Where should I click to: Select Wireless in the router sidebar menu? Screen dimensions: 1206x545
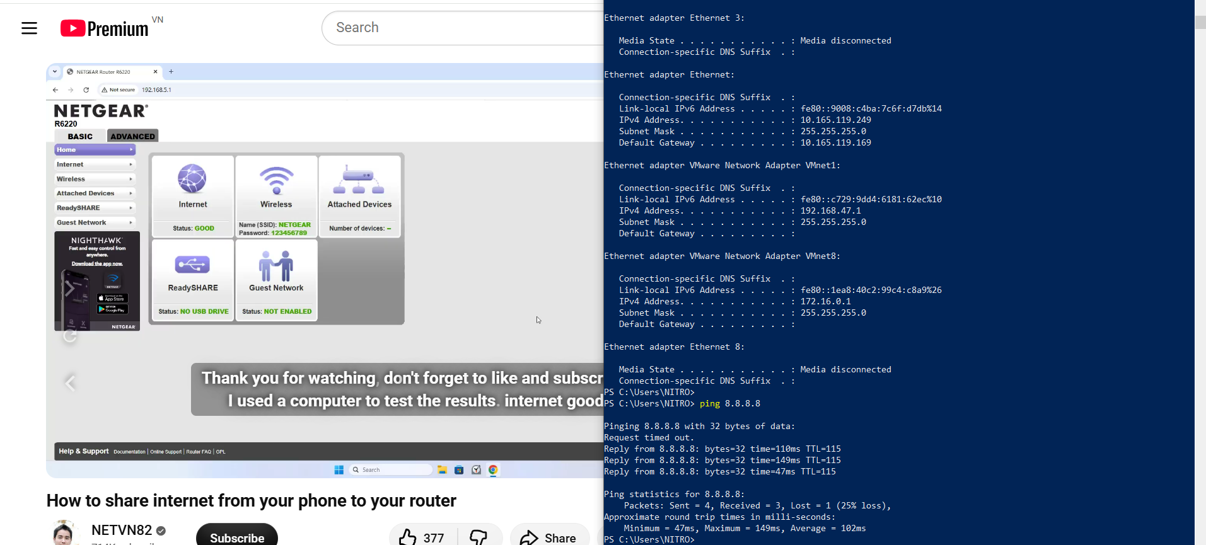[95, 179]
